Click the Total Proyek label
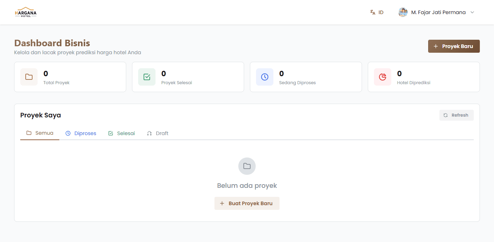This screenshot has height=242, width=494. [x=56, y=83]
